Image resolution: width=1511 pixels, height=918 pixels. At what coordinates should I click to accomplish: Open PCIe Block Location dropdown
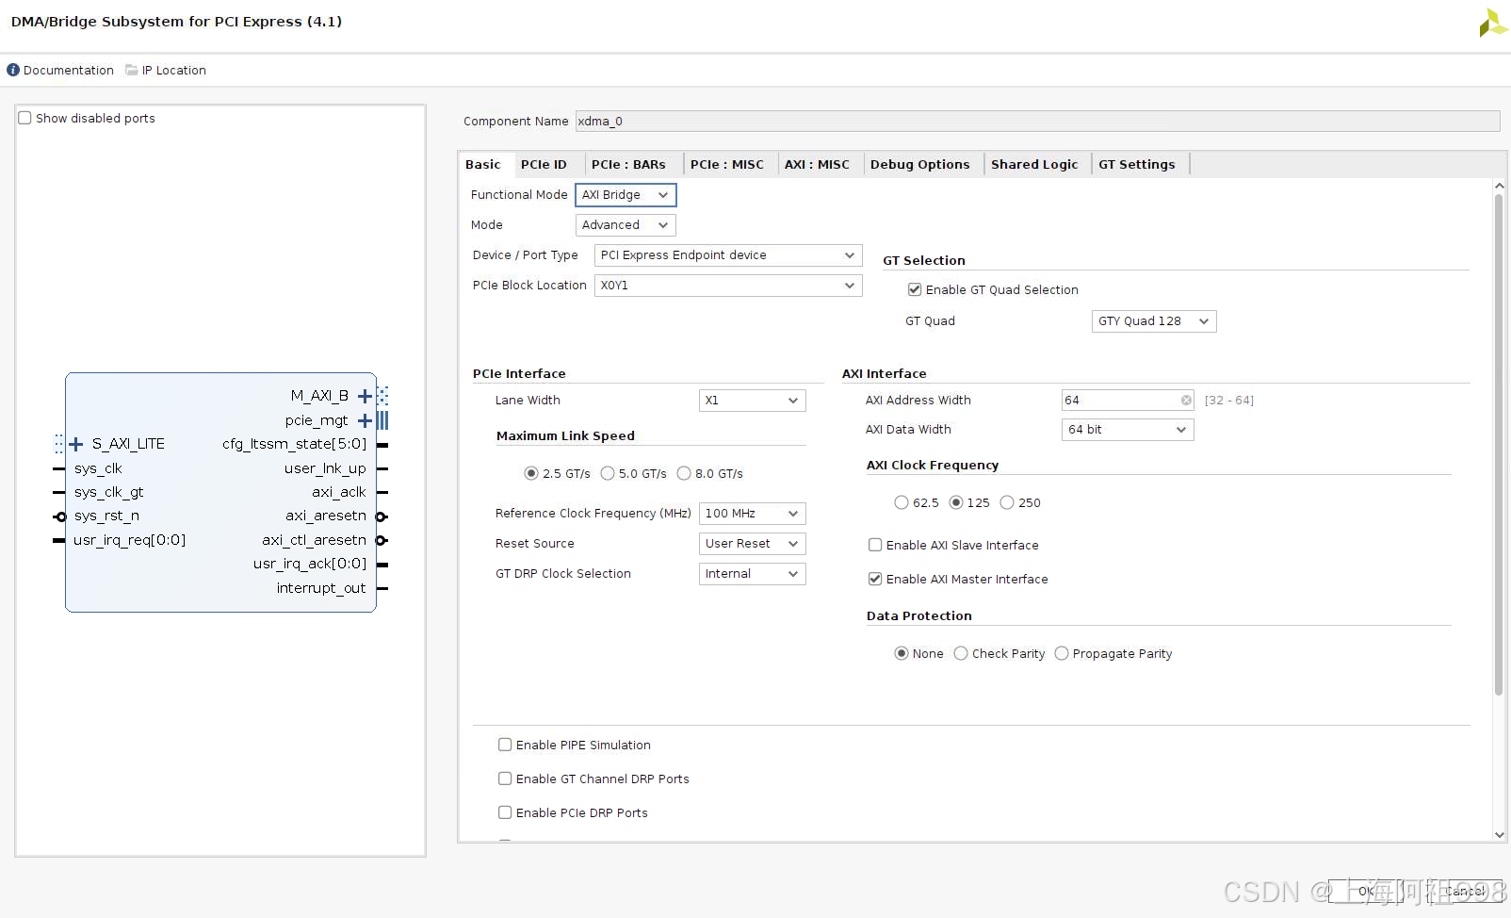728,286
